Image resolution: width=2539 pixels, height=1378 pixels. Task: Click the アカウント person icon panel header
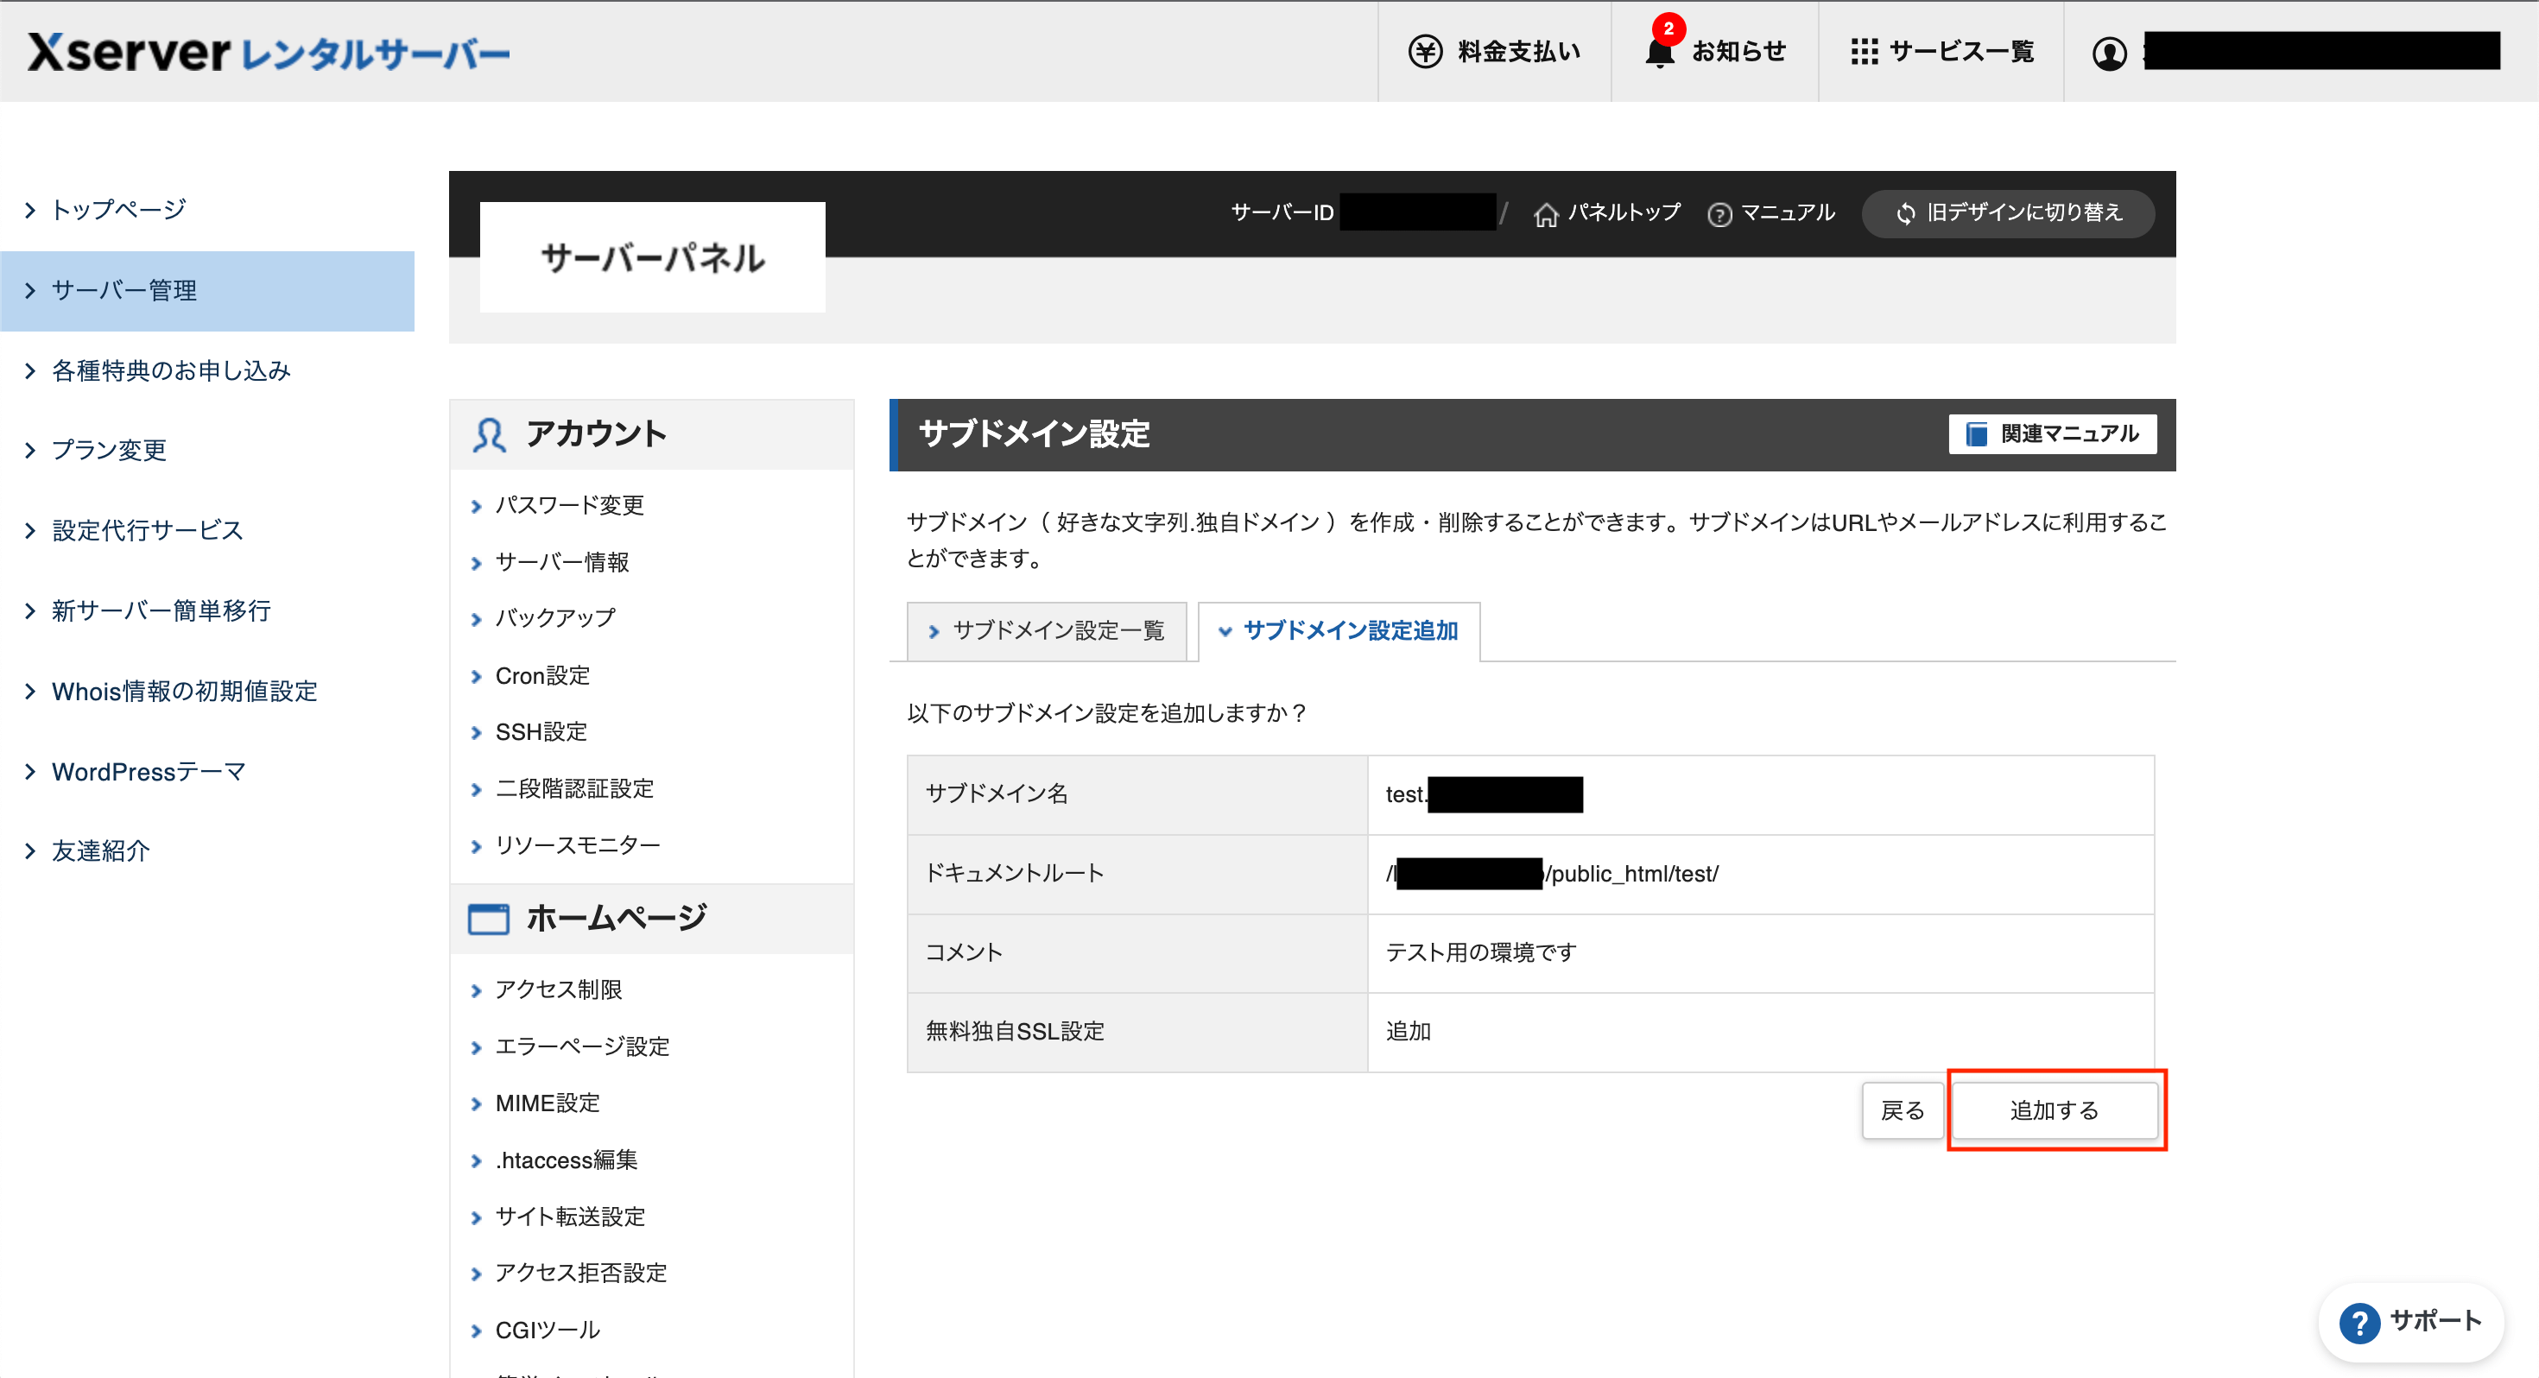[x=490, y=433]
